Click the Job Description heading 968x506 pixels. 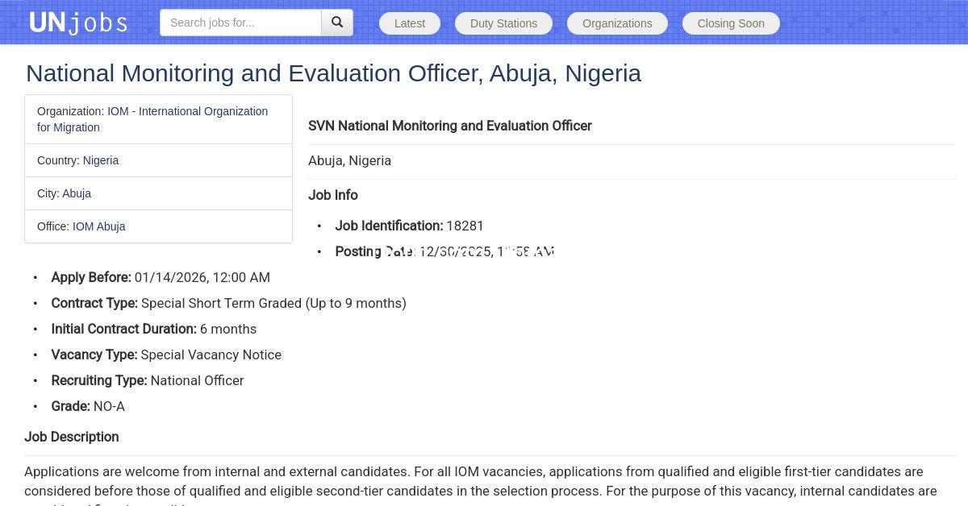72,437
